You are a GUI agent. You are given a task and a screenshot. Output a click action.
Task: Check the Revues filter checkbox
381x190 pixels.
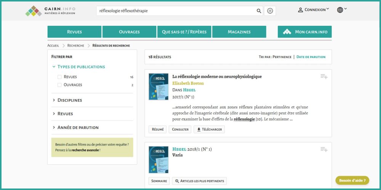(59, 77)
